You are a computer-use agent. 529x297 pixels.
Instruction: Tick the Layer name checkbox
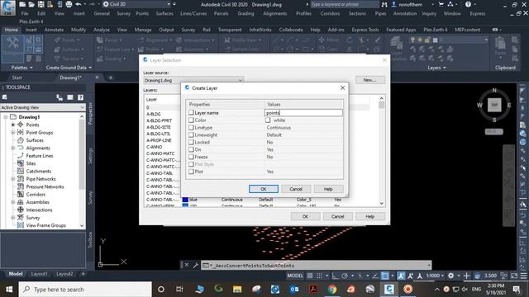[191, 113]
